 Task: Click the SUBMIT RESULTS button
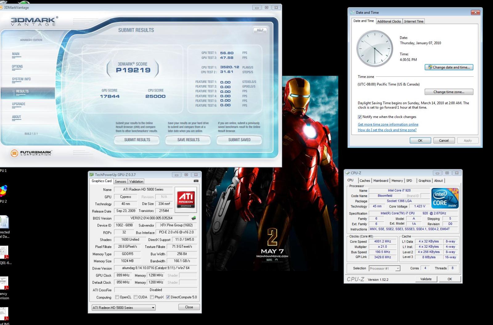(137, 140)
